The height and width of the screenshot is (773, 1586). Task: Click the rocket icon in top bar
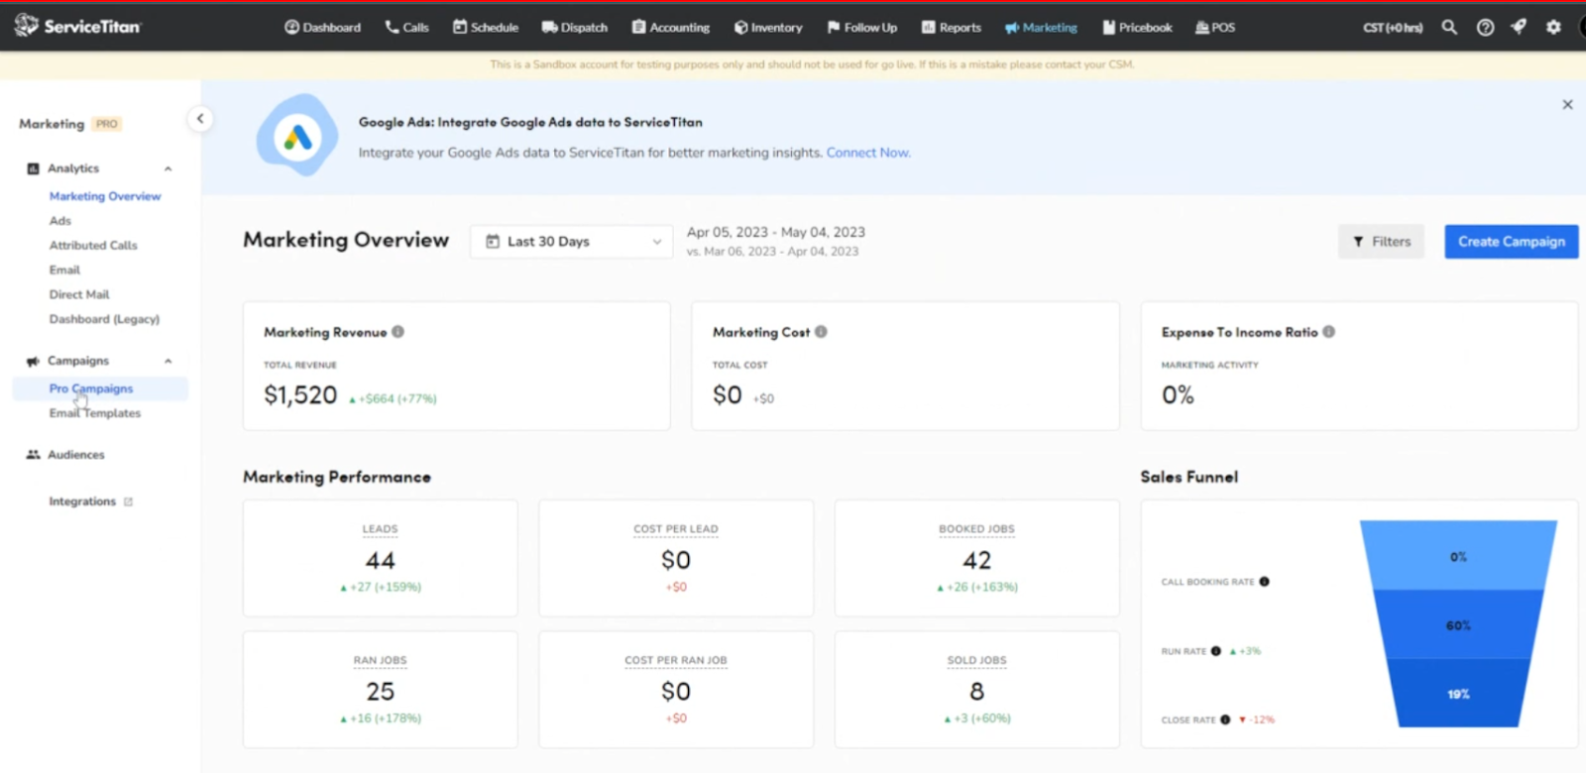point(1519,27)
